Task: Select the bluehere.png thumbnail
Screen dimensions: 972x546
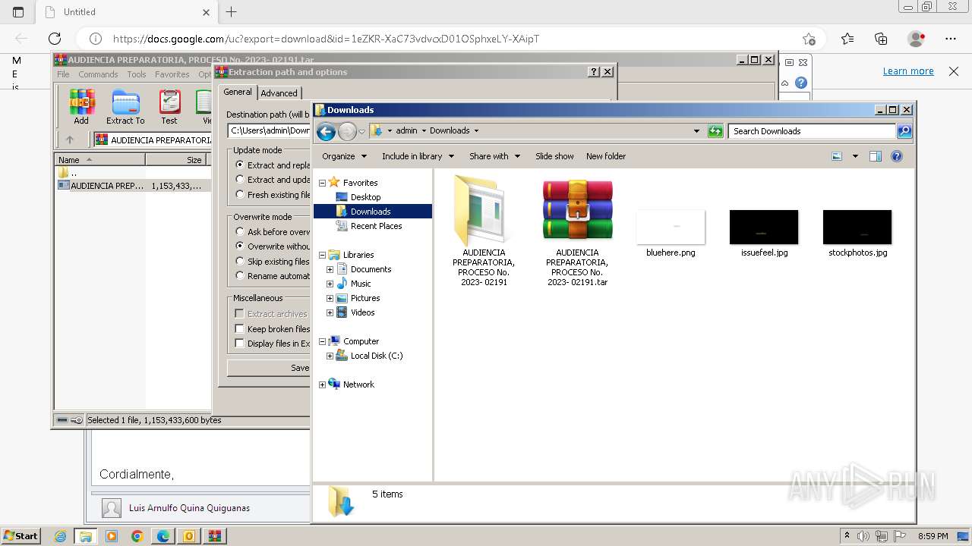Action: (671, 227)
